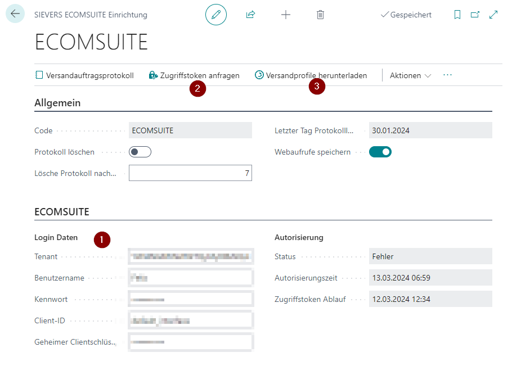Click the Kennwort password field
530x384 pixels.
point(190,299)
